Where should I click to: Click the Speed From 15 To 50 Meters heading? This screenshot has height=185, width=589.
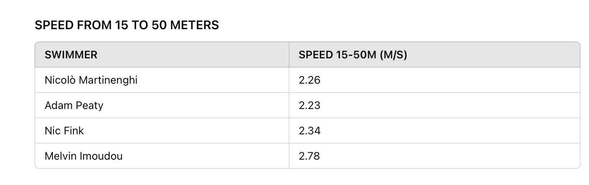pos(127,25)
